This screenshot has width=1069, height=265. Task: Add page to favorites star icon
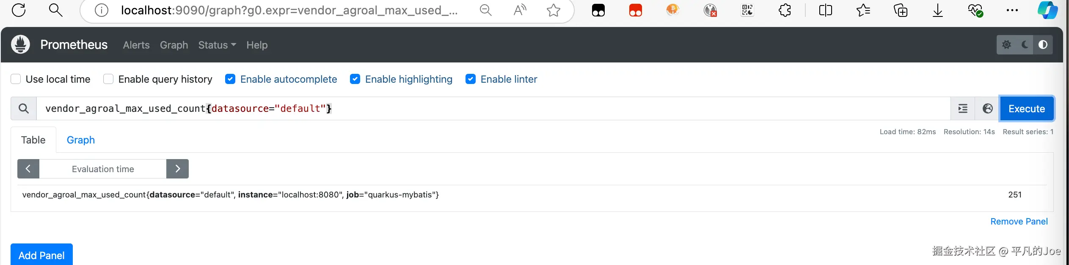(553, 10)
